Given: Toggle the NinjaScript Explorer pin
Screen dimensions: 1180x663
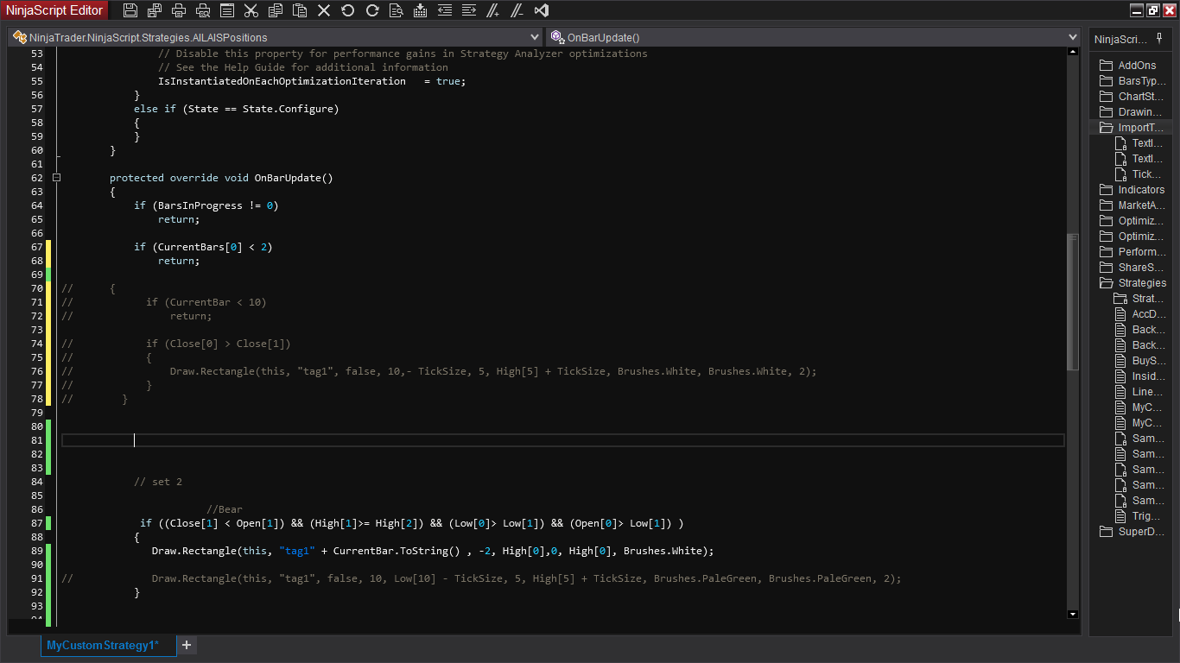Looking at the screenshot, I should point(1159,38).
